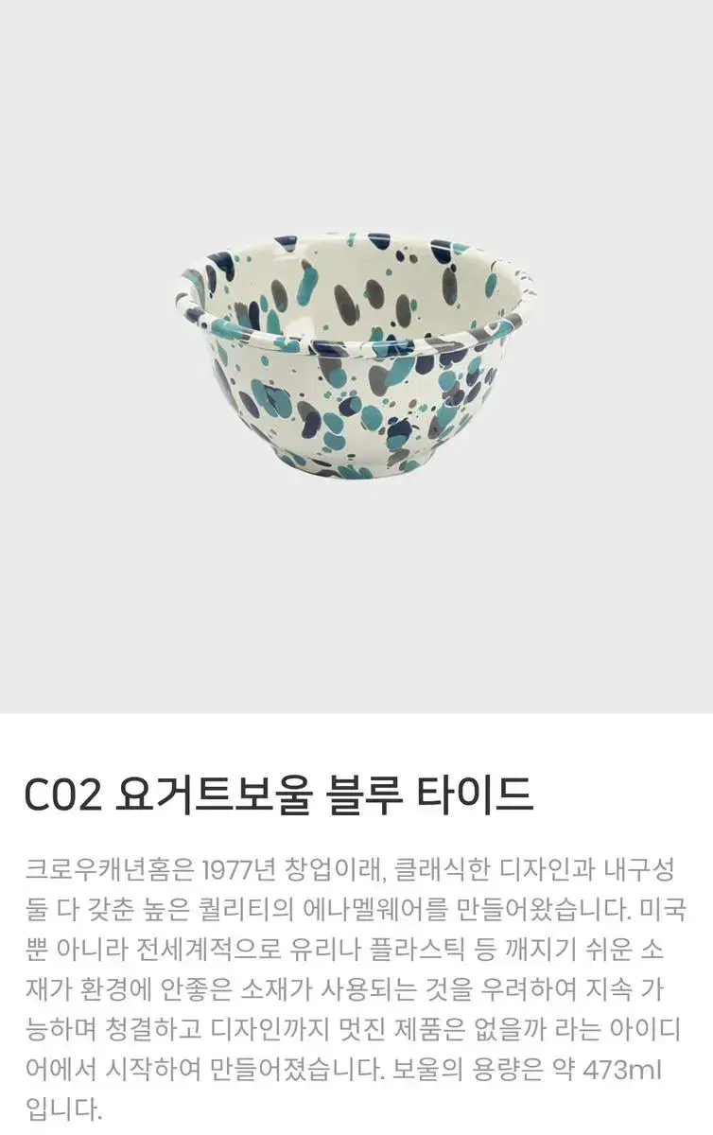This screenshot has width=713, height=1135.
Task: Open the C02 요거트보울 블루 타이드 product title
Action: [279, 794]
